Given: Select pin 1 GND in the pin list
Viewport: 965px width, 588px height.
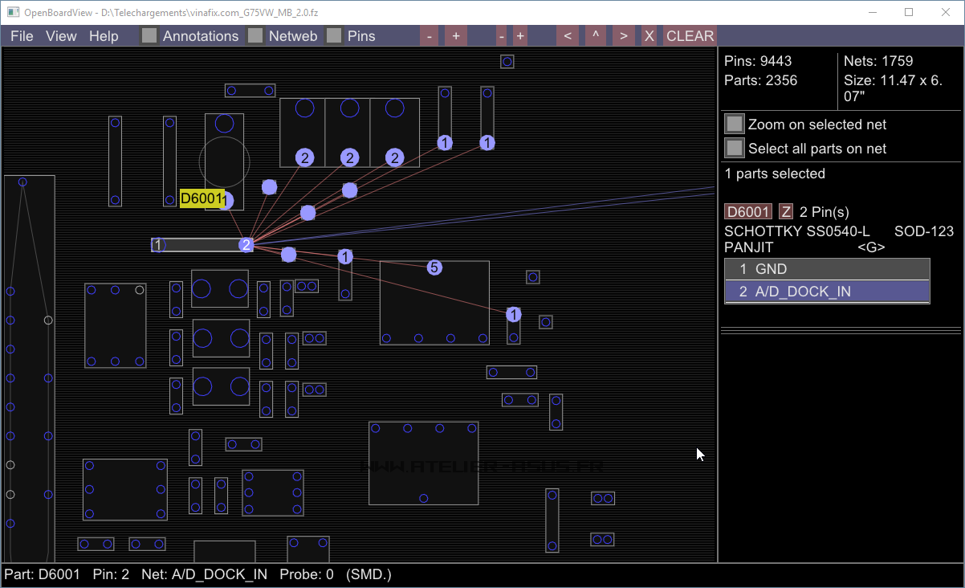Looking at the screenshot, I should [x=827, y=269].
